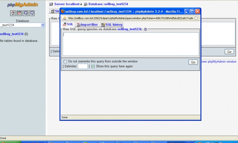Image resolution: width=238 pixels, height=143 pixels.
Task: Expand the Database dropdown in sidebar
Action: pos(43,25)
